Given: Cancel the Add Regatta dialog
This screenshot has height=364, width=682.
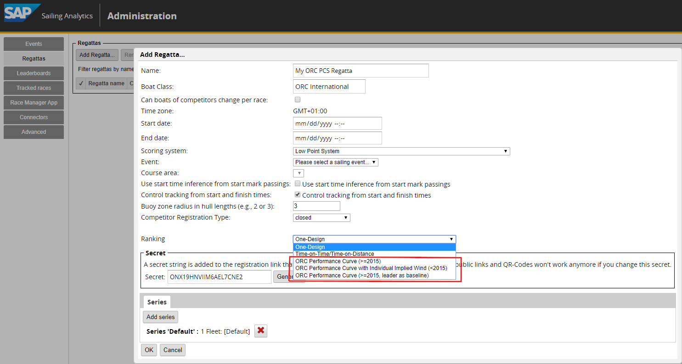Looking at the screenshot, I should (x=173, y=350).
